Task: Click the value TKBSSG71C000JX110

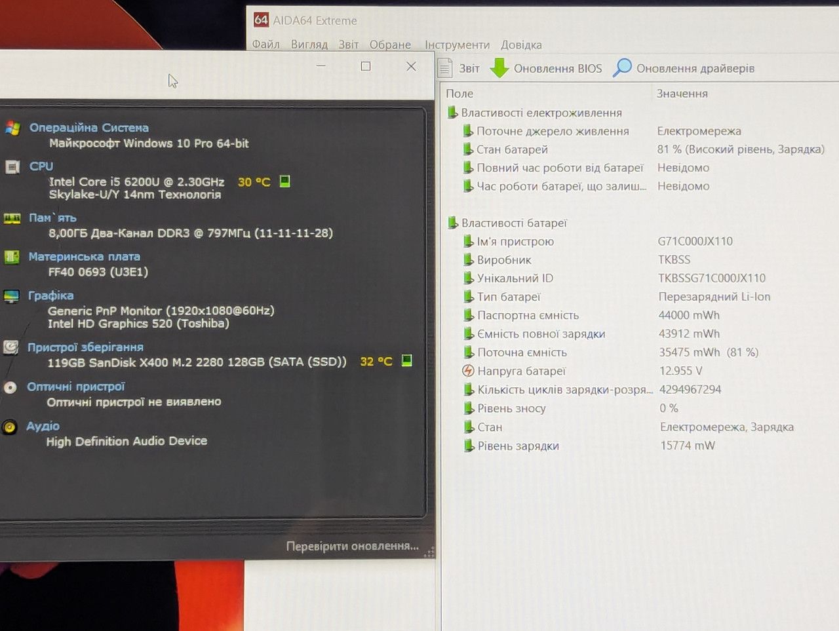Action: click(x=712, y=278)
